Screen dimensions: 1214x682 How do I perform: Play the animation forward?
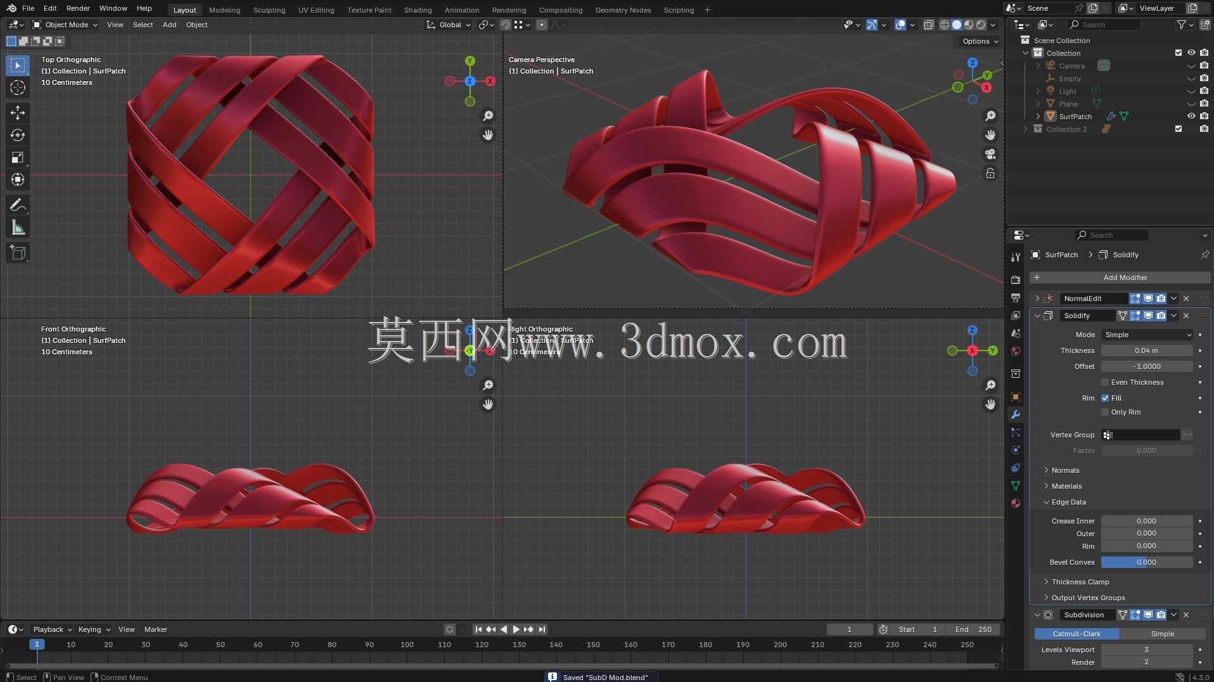[516, 629]
